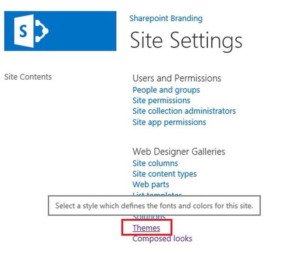Open Site collection administrators

[184, 111]
